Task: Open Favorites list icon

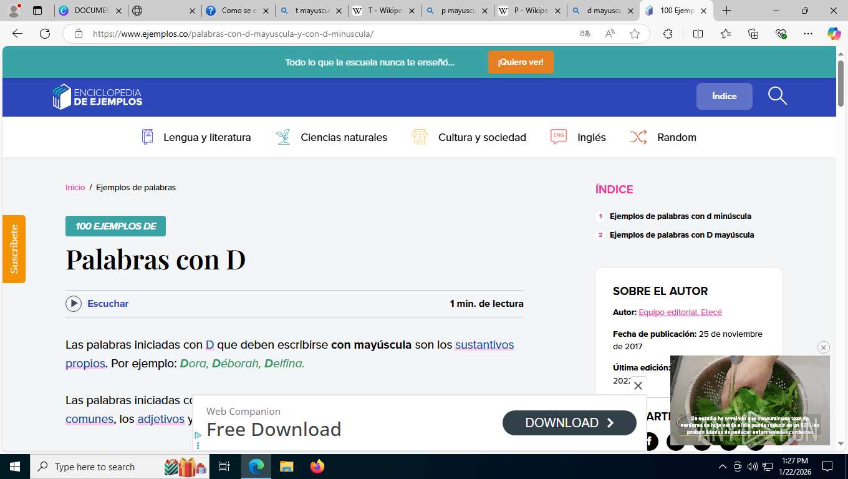Action: coord(726,34)
